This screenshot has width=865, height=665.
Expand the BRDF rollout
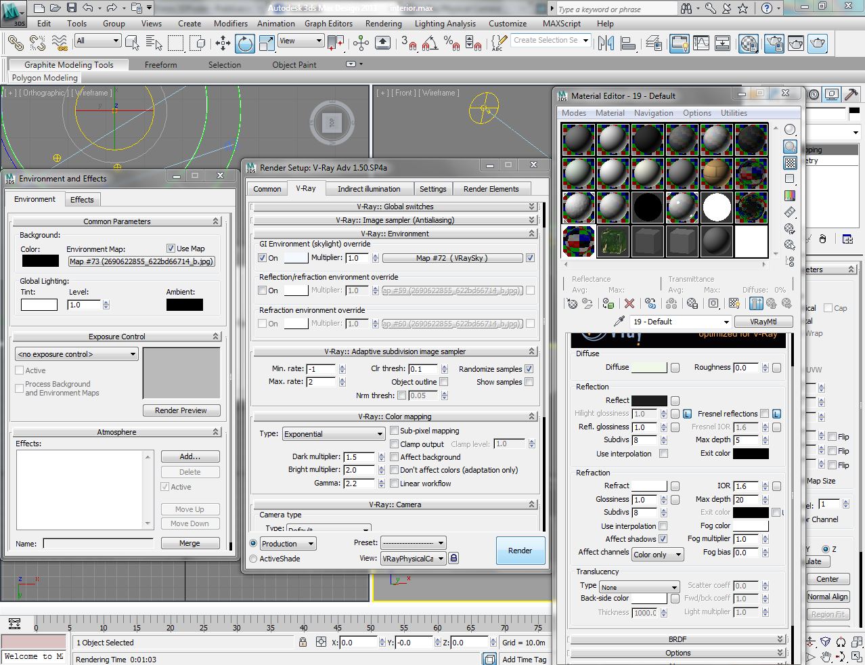point(678,639)
